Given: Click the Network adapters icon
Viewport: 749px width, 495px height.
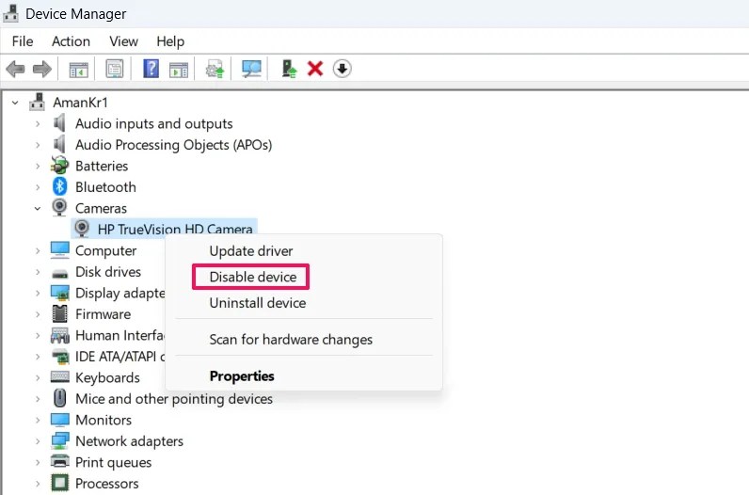Looking at the screenshot, I should (x=59, y=440).
